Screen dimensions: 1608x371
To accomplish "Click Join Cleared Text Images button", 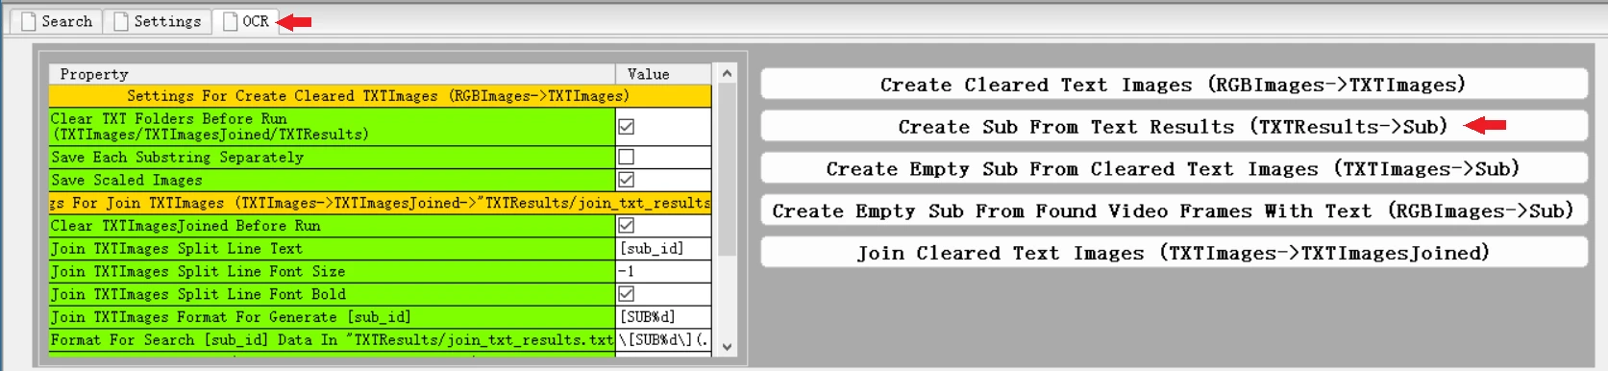I will (1174, 253).
